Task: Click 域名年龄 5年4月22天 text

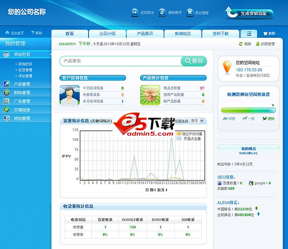Action: coord(235,164)
